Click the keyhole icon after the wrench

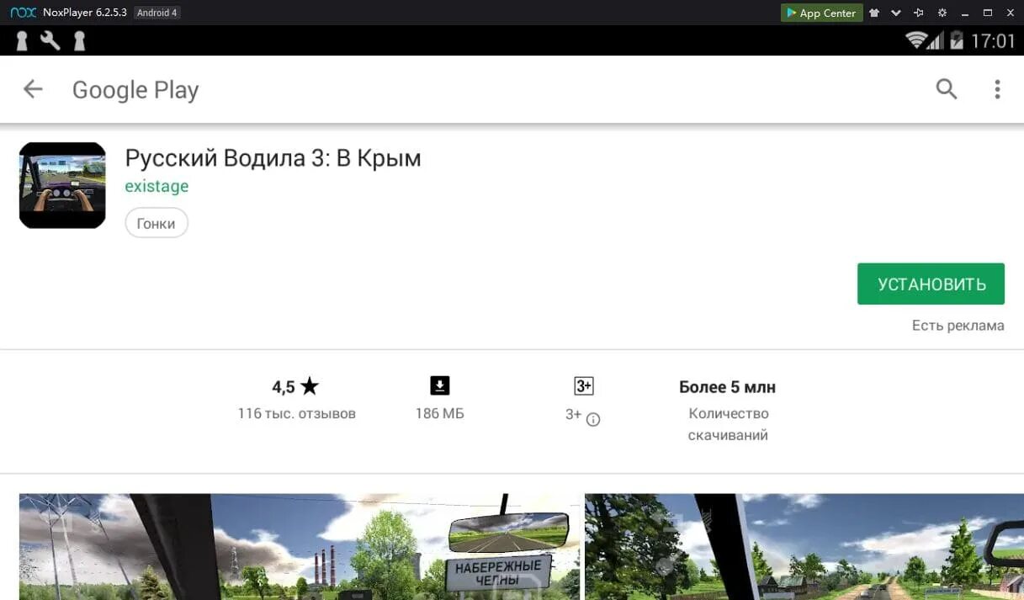click(x=79, y=40)
